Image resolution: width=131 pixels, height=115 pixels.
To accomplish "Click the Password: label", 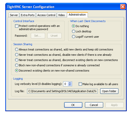I will (21, 36).
